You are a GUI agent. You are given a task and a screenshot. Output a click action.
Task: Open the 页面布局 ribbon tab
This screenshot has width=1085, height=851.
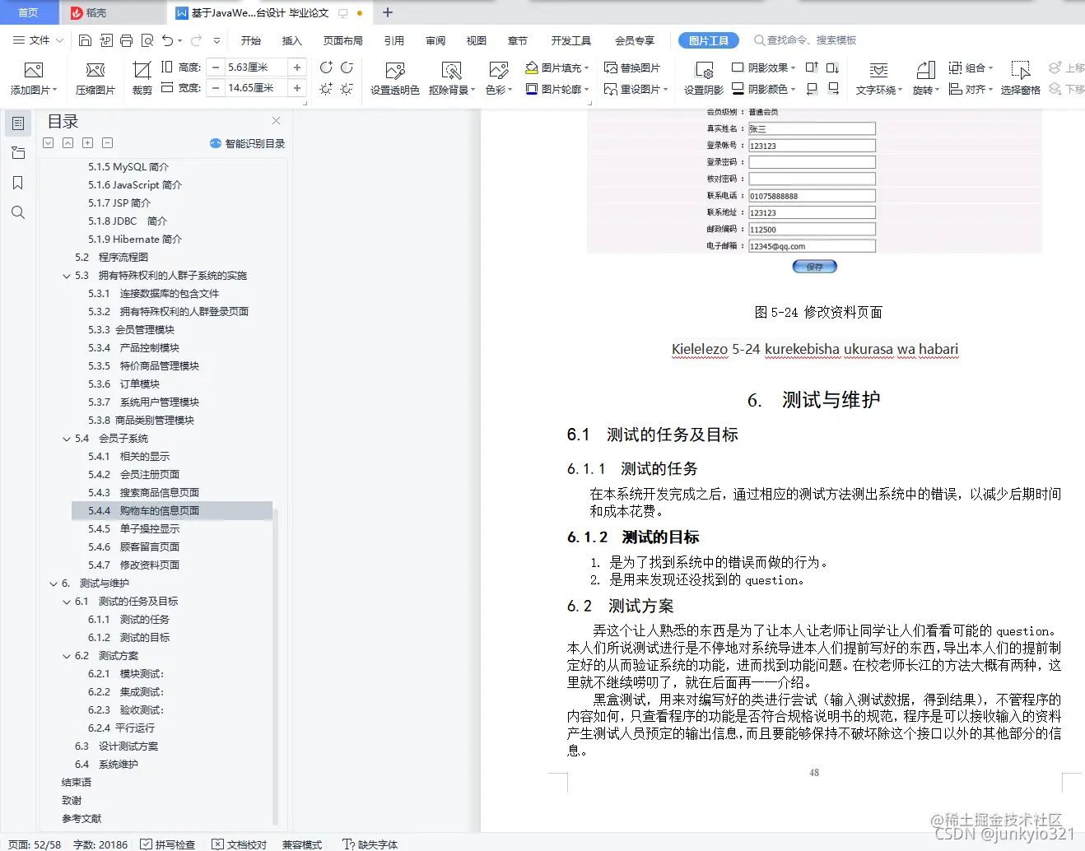click(343, 40)
